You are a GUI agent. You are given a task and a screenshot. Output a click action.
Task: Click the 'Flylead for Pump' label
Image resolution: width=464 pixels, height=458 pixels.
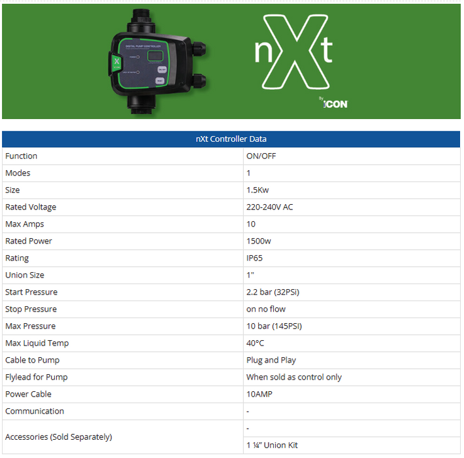(37, 378)
